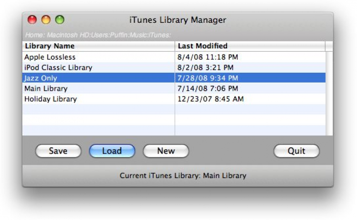
Task: Close the window with red button
Action: click(32, 20)
